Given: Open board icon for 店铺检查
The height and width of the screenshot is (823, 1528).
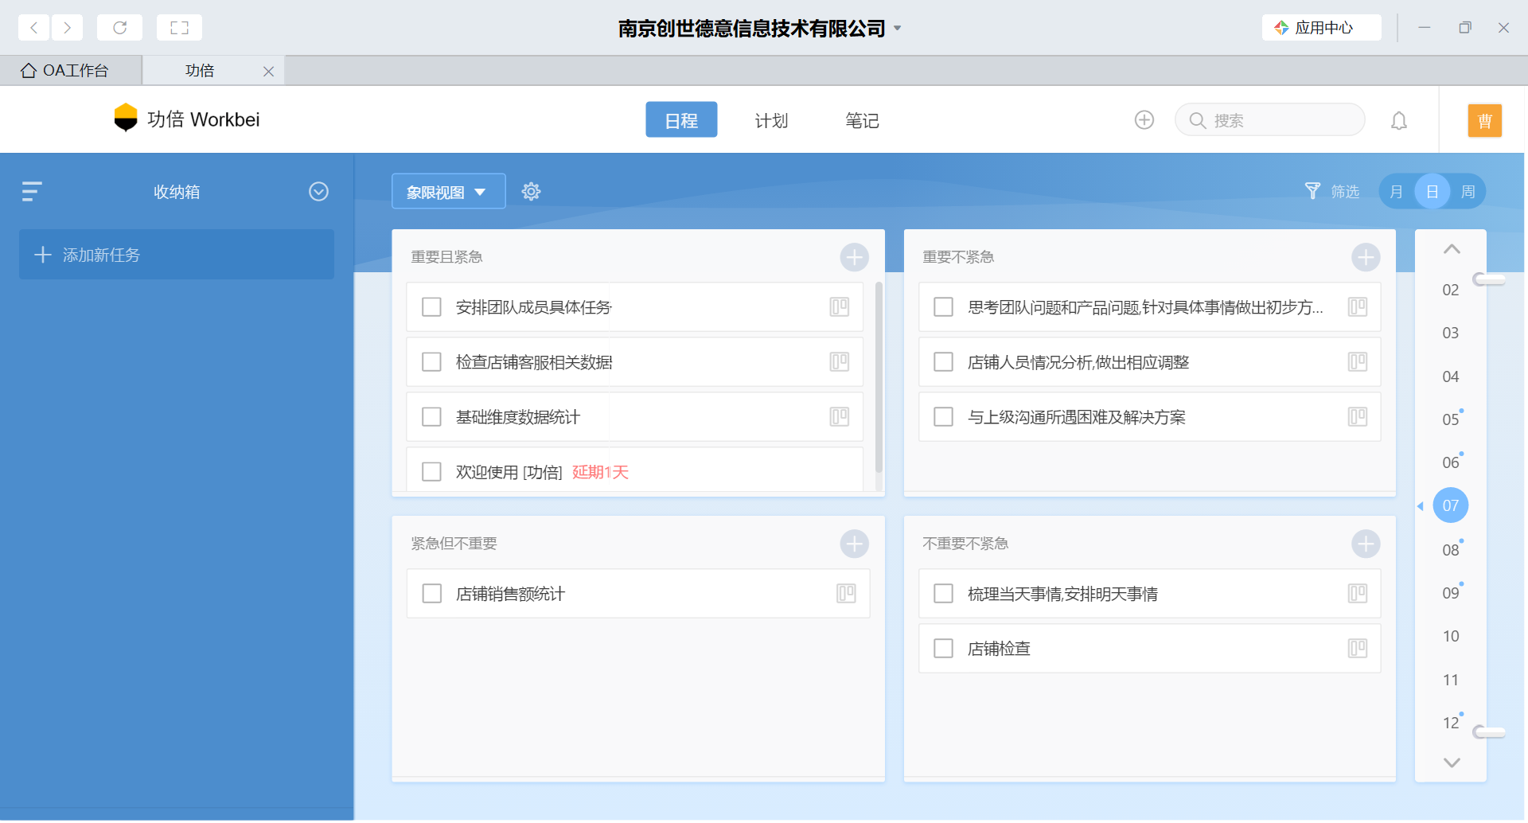Looking at the screenshot, I should click(x=1358, y=649).
